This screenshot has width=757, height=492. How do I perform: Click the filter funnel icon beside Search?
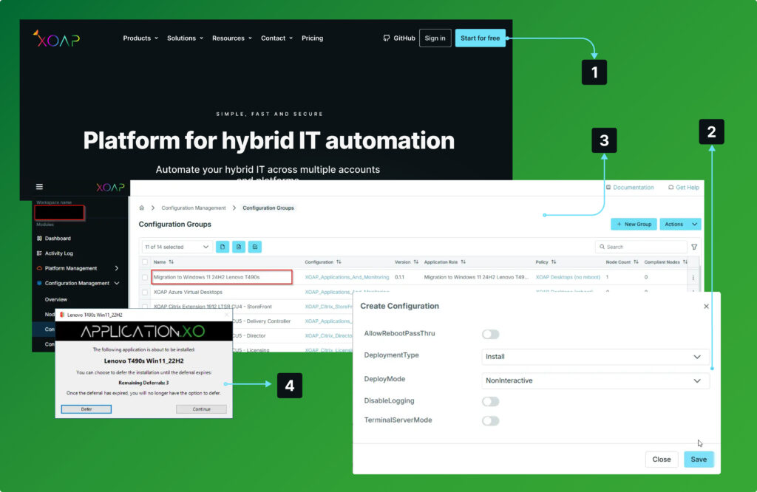(694, 247)
